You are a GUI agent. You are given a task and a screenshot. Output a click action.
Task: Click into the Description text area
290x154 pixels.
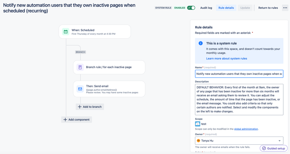[239, 99]
